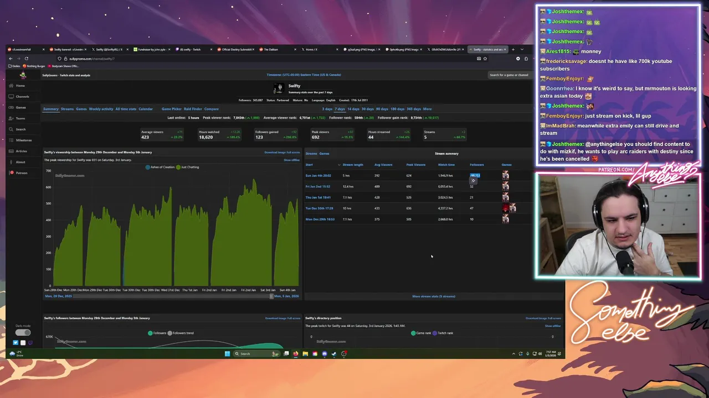Click game thumbnail for Sun Jan 4th stream
This screenshot has width=709, height=398.
tap(505, 175)
